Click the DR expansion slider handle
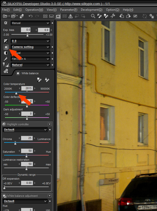The image size is (157, 211). click(x=4, y=188)
